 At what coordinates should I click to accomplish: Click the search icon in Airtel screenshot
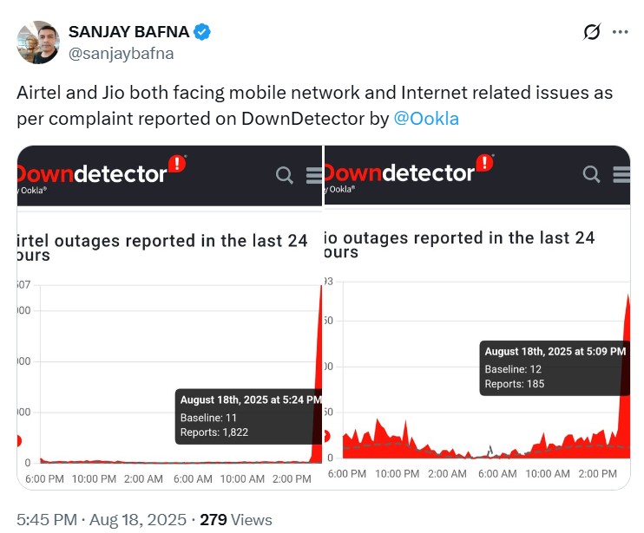[x=285, y=175]
